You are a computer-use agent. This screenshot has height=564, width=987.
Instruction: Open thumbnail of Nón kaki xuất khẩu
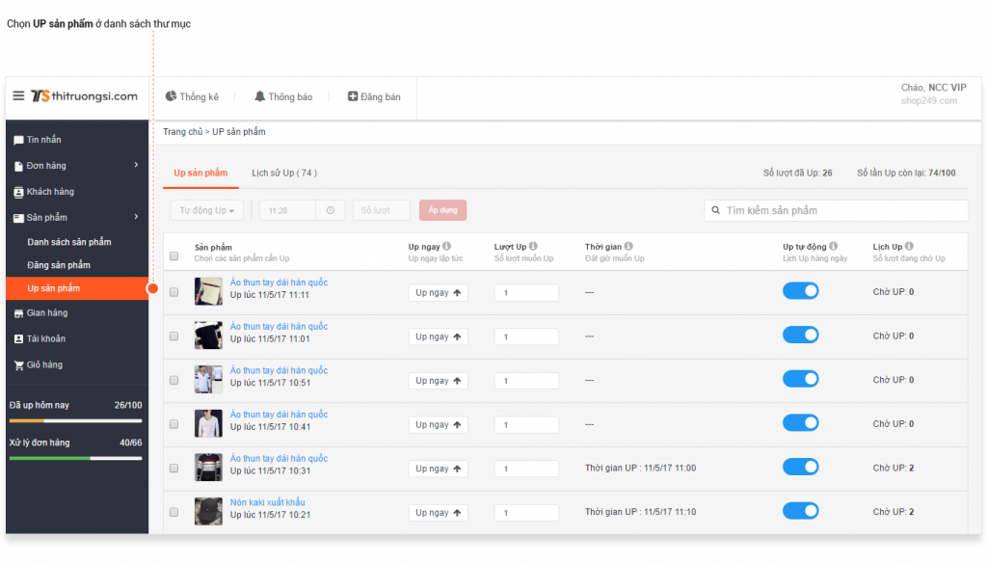(208, 511)
